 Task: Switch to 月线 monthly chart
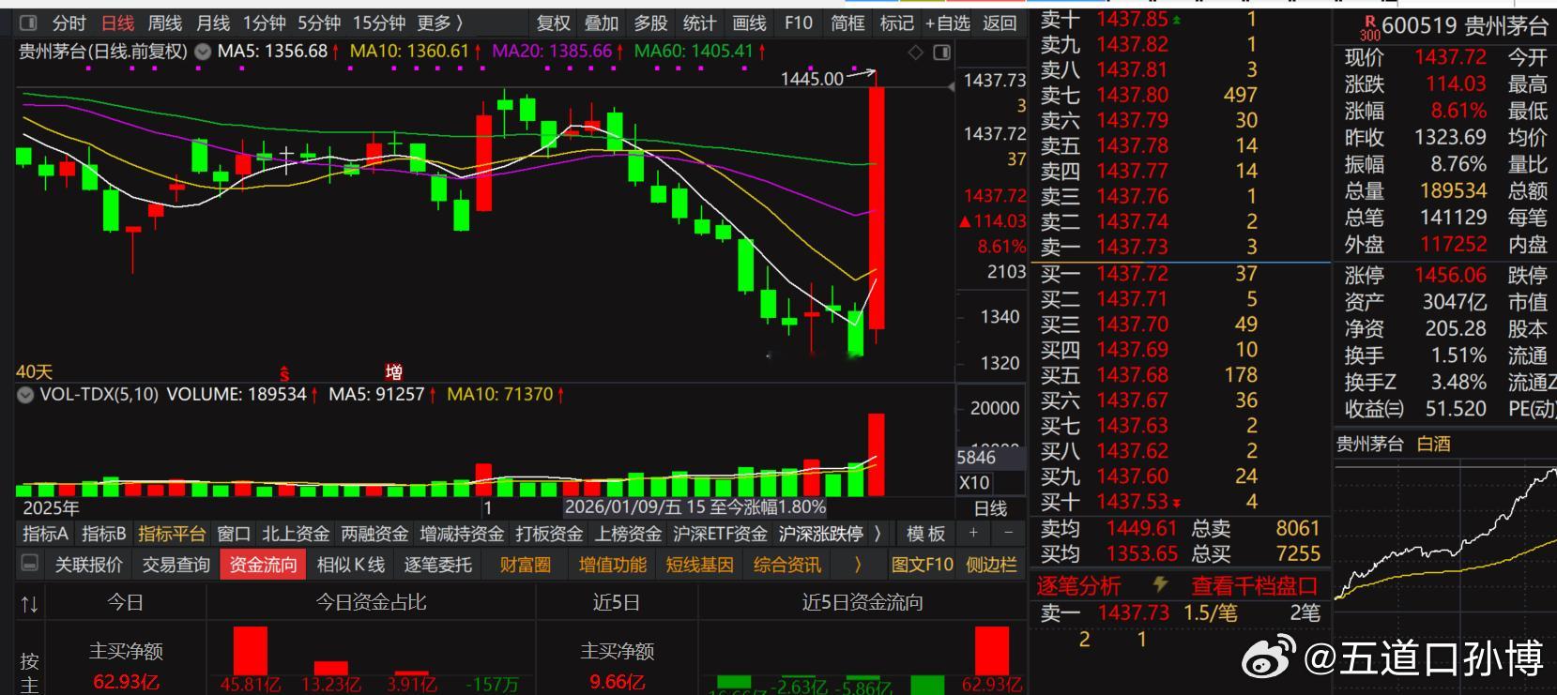pos(213,23)
